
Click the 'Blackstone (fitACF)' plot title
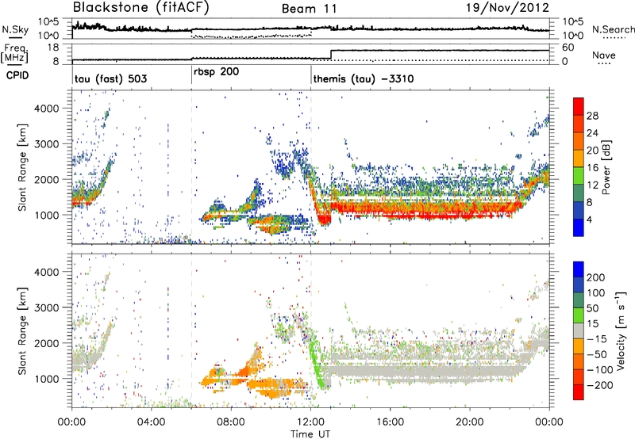[140, 7]
